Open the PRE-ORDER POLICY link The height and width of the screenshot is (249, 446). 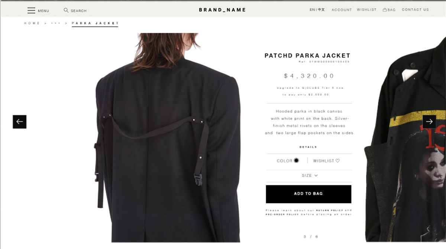[x=281, y=214]
